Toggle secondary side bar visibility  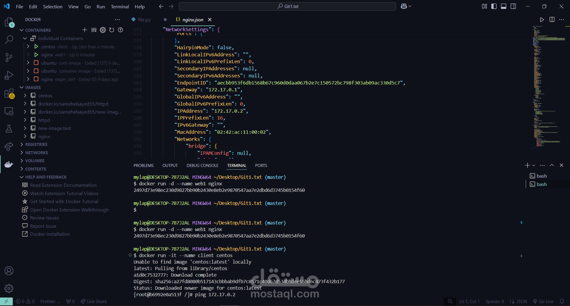[513, 6]
